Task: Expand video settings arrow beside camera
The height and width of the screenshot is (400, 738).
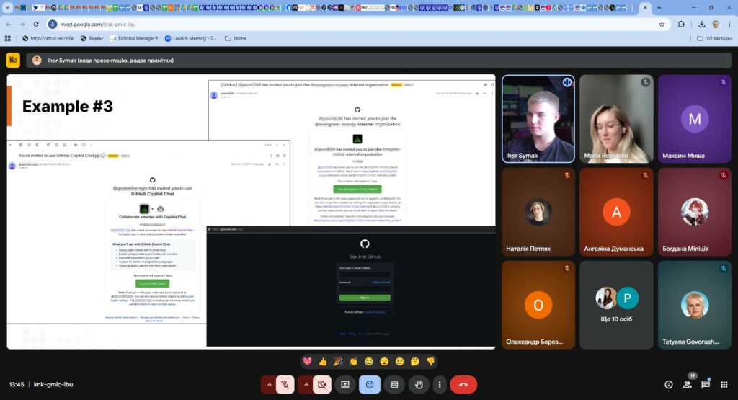Action: coord(306,385)
